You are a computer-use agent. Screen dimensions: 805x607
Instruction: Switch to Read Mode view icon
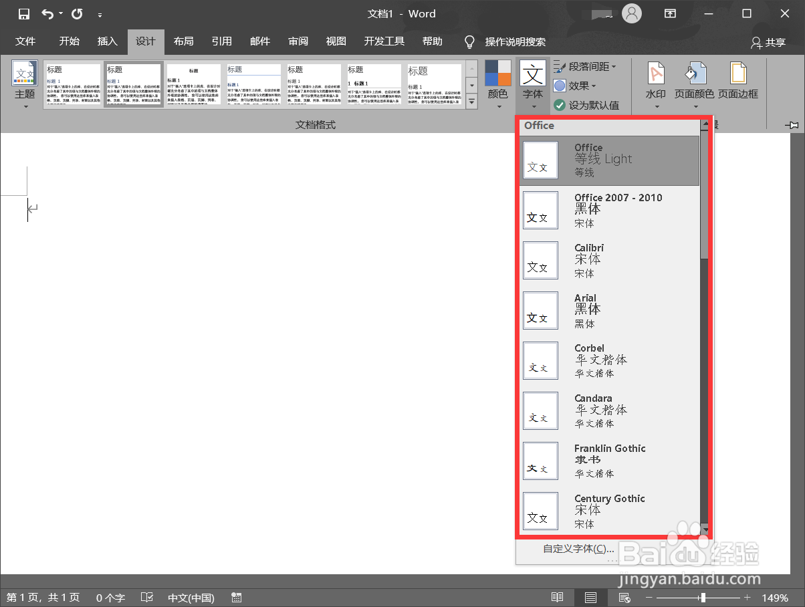coord(557,598)
